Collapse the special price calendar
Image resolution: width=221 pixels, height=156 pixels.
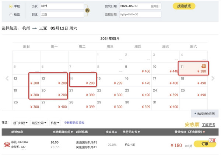(204, 114)
